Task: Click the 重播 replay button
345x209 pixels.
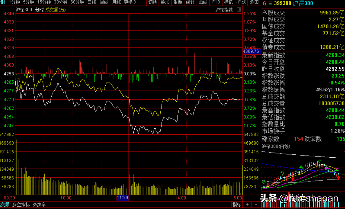Action: (178, 2)
